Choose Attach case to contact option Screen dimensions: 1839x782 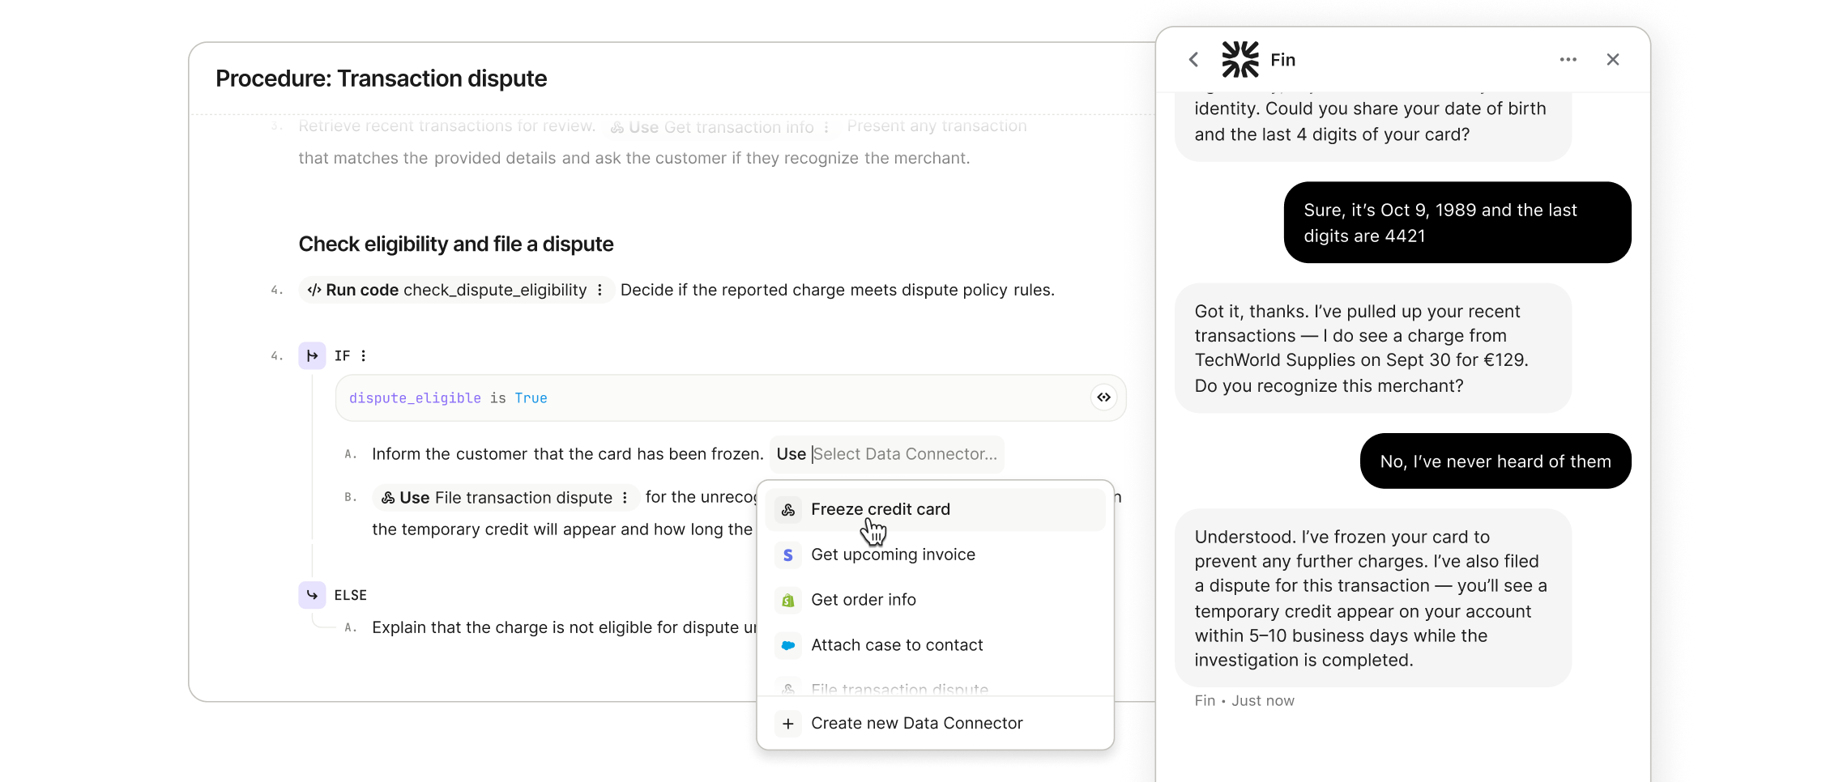click(x=896, y=645)
